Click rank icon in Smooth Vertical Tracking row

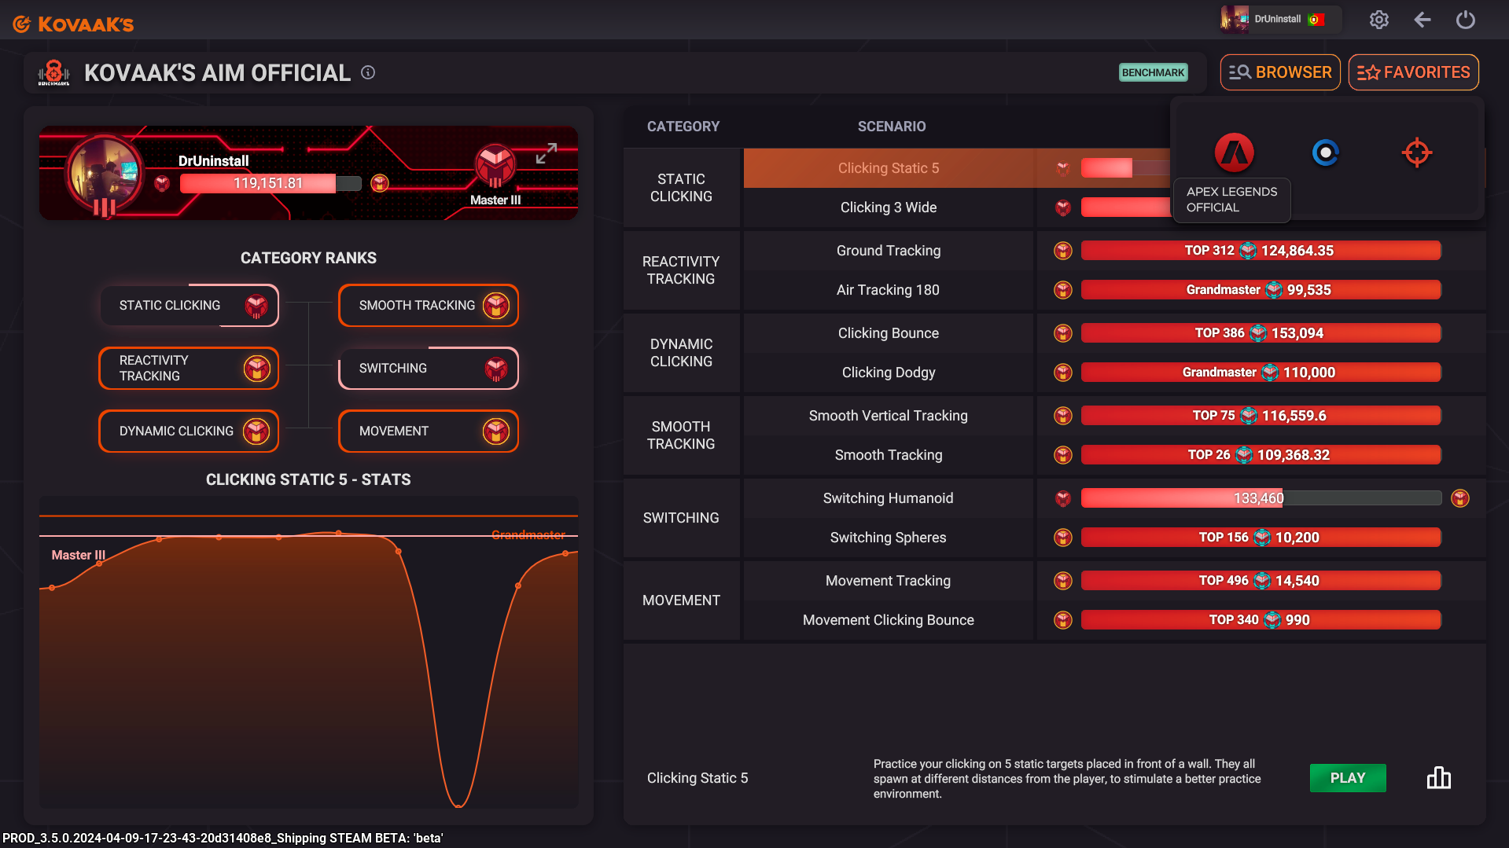point(1063,416)
